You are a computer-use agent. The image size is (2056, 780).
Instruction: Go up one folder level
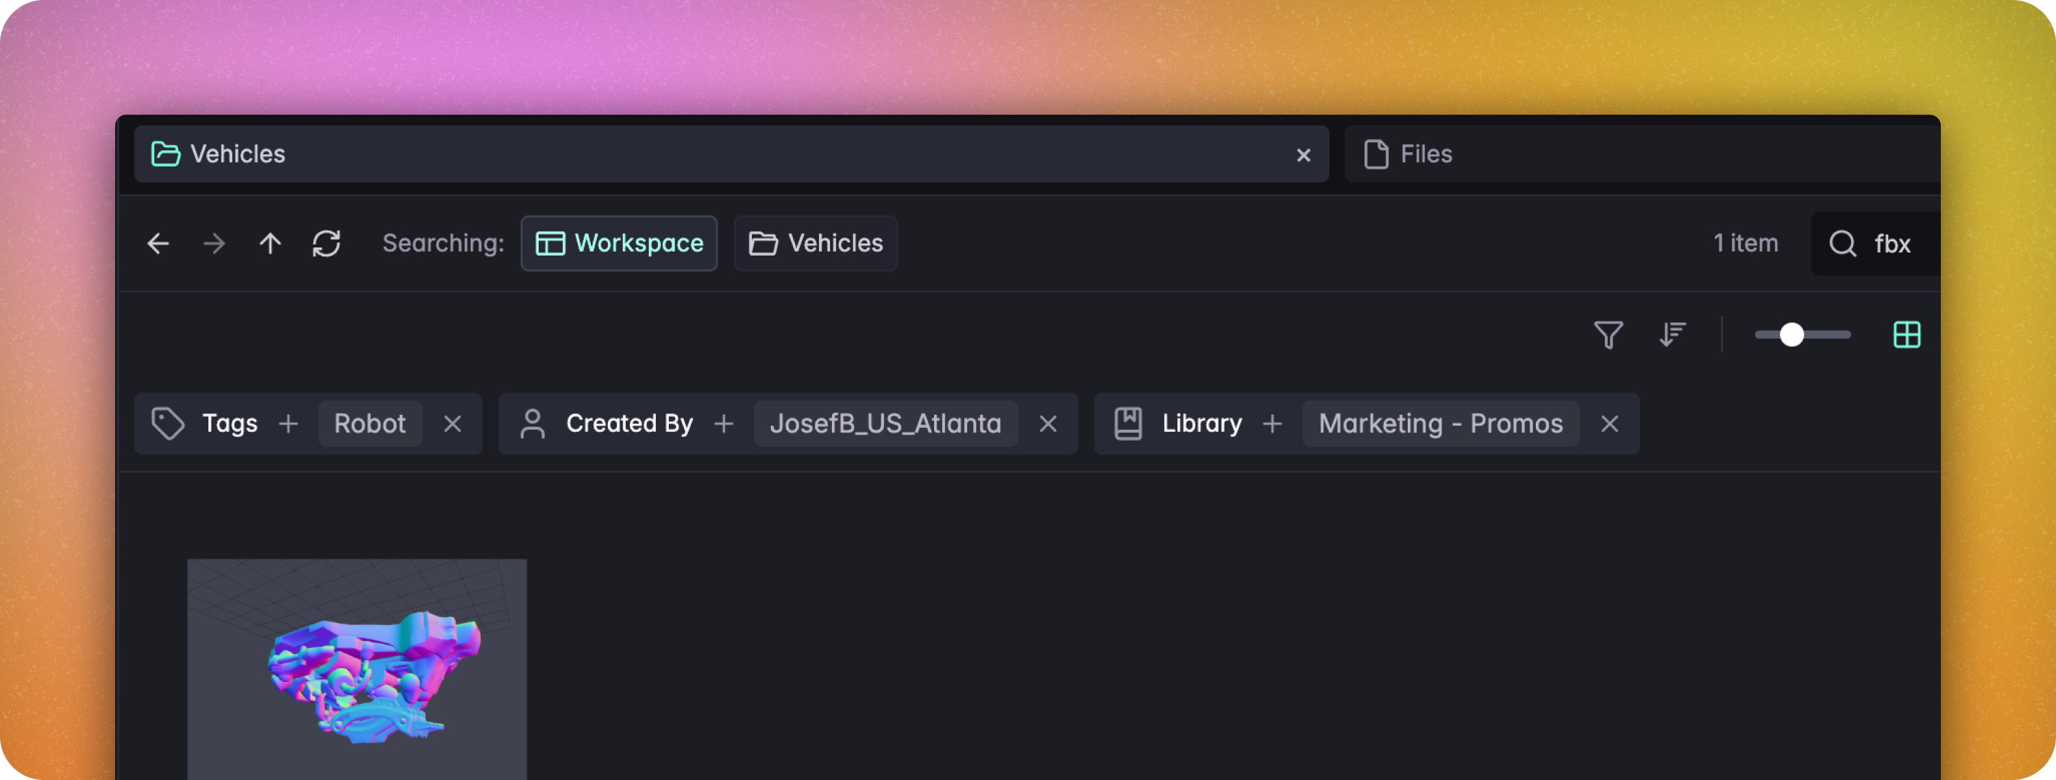click(x=271, y=243)
